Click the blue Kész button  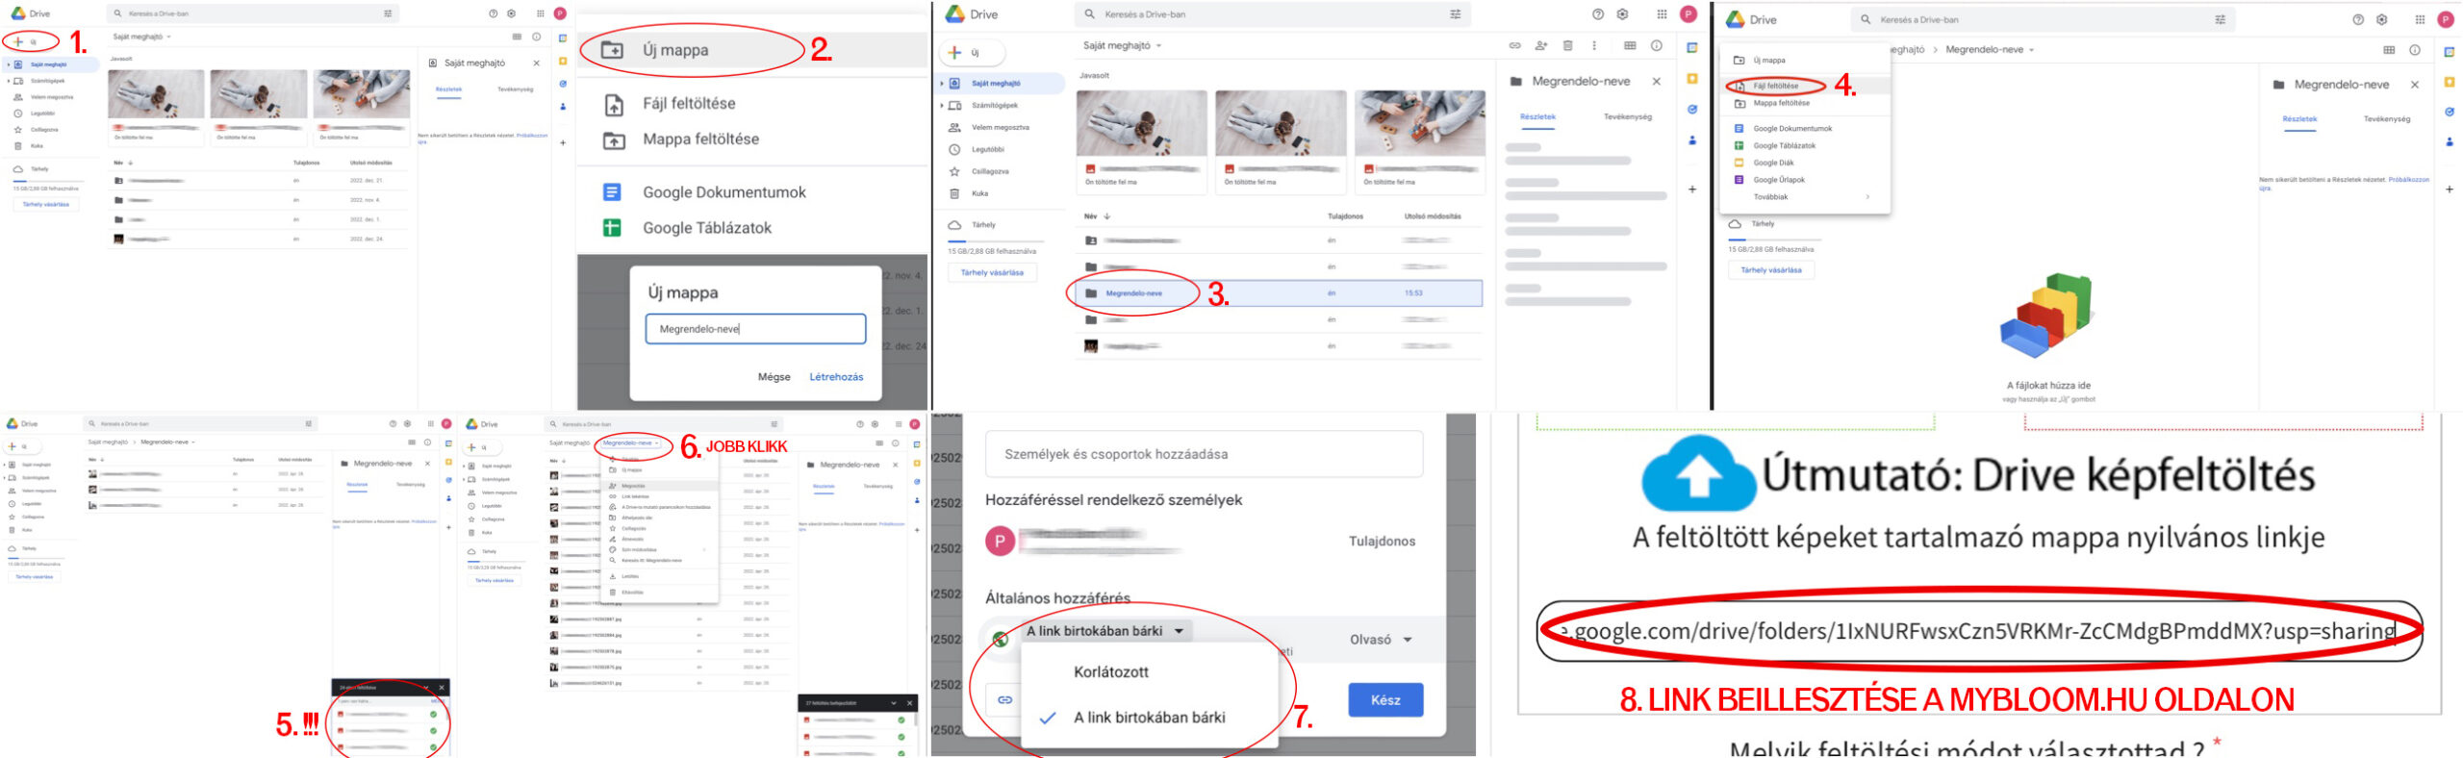tap(1384, 699)
